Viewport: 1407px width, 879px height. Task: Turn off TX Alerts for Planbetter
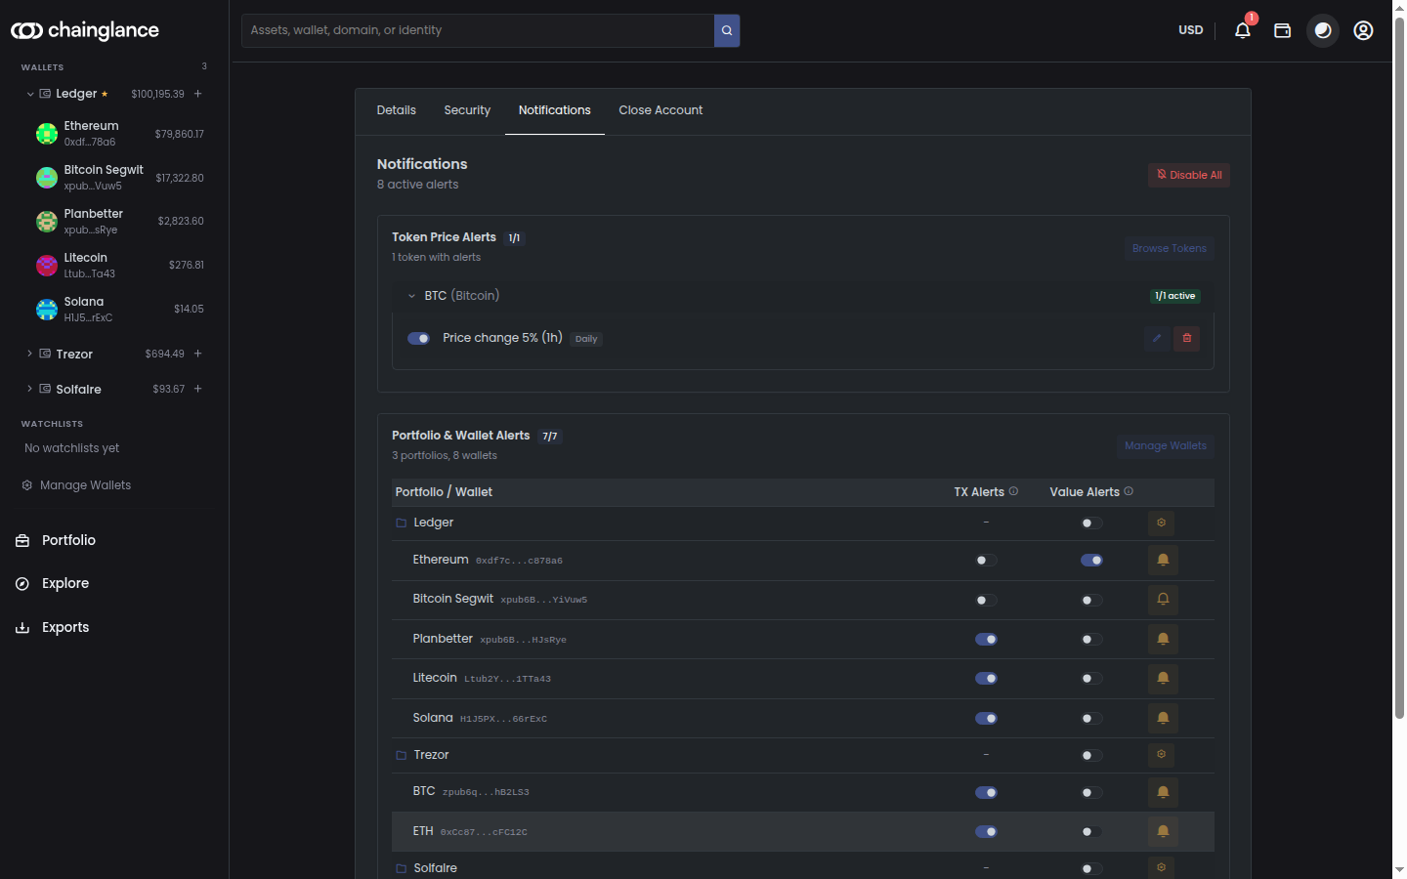click(986, 640)
